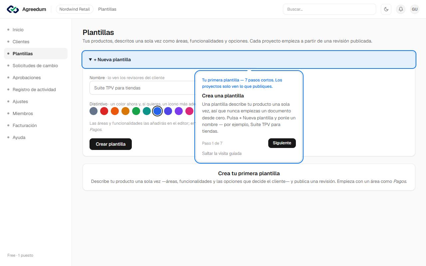Open notifications via the bell icon
The width and height of the screenshot is (426, 266).
pyautogui.click(x=401, y=9)
